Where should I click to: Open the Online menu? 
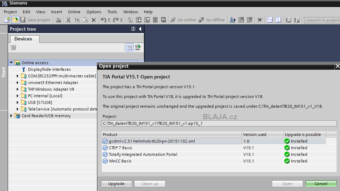point(74,12)
